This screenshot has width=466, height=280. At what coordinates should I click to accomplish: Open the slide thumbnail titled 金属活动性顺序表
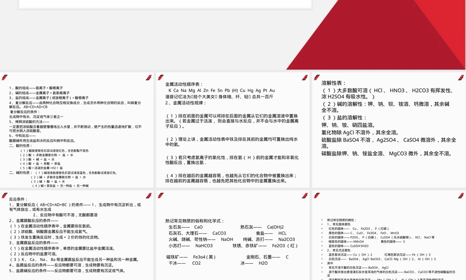233,130
